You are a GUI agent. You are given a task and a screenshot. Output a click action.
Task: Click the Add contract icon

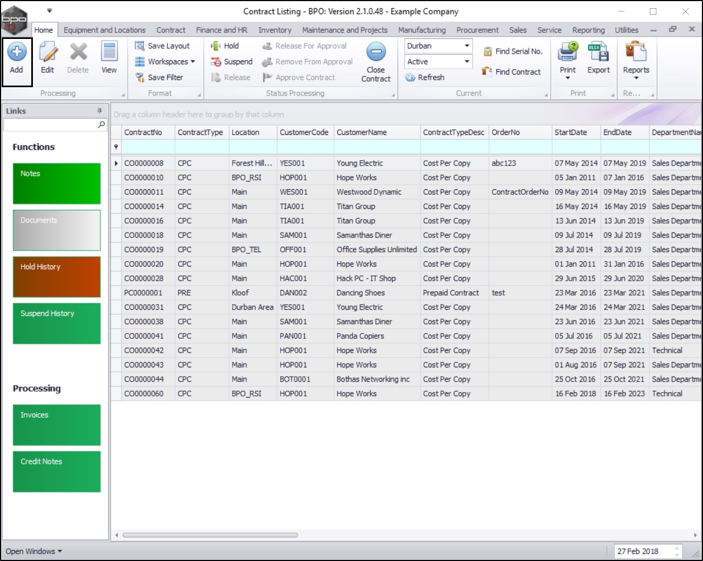pyautogui.click(x=16, y=52)
